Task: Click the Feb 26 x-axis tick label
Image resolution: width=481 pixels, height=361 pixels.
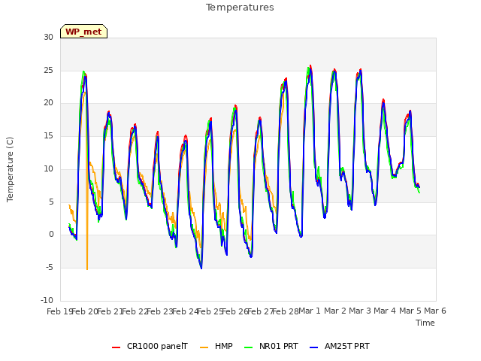Action: (x=235, y=311)
